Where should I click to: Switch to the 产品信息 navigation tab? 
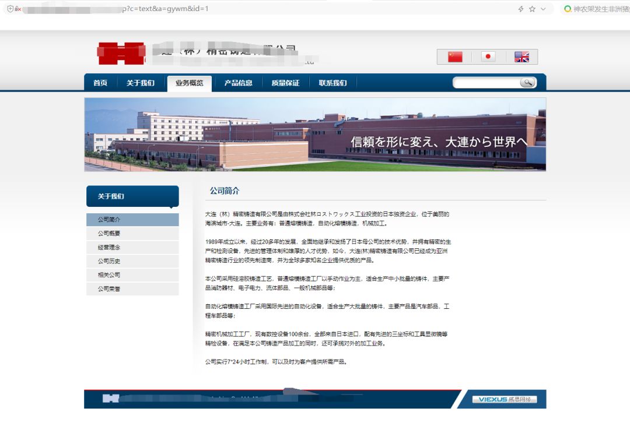(238, 82)
